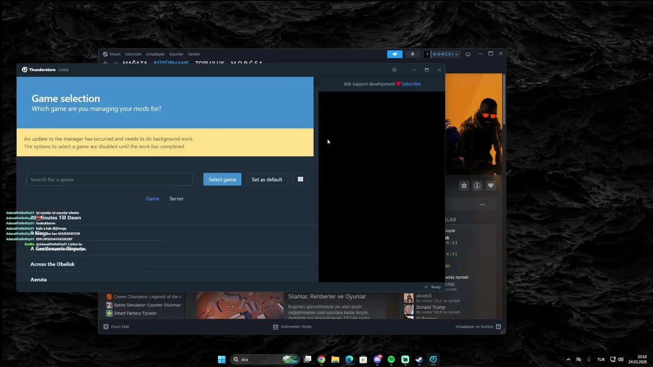Click TUR keyboard language indicator
The image size is (653, 367).
pos(601,359)
